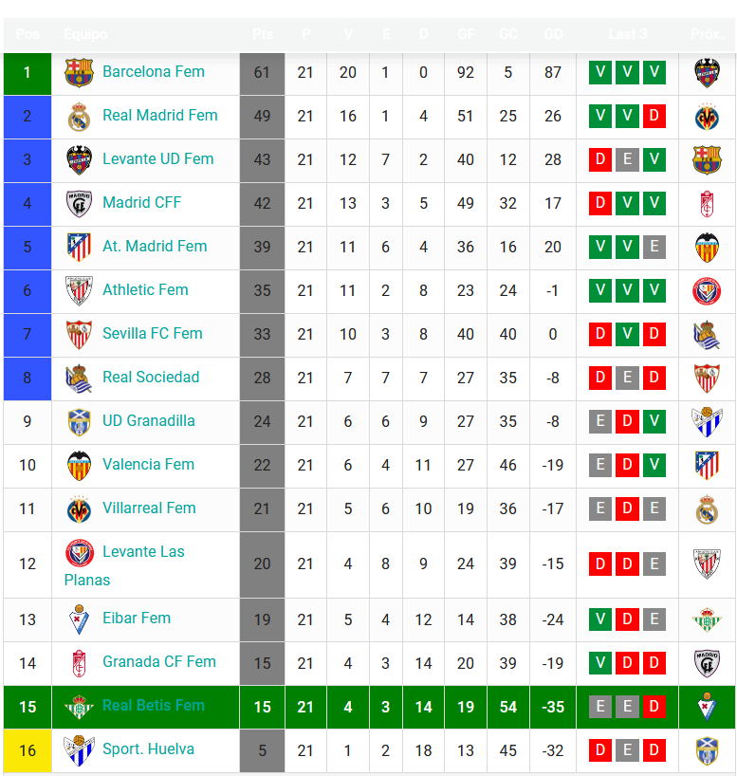Image resolution: width=737 pixels, height=776 pixels.
Task: Click the Real Madrid Fem crest icon
Action: coord(79,117)
